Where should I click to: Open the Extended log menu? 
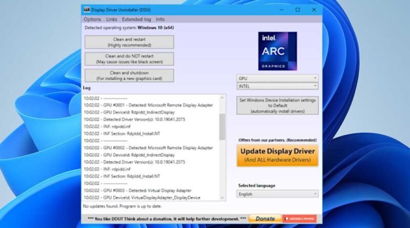136,19
